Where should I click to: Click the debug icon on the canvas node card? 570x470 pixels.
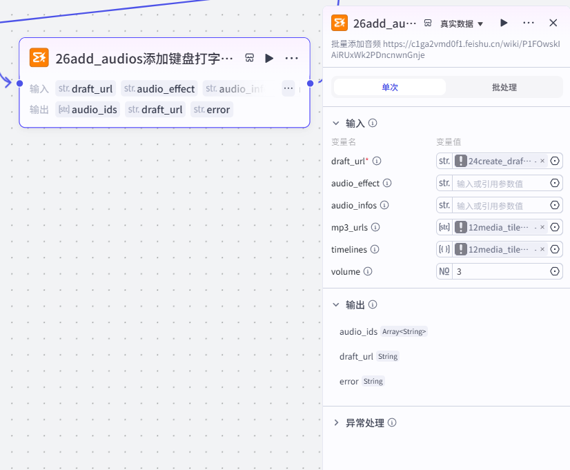pyautogui.click(x=249, y=58)
